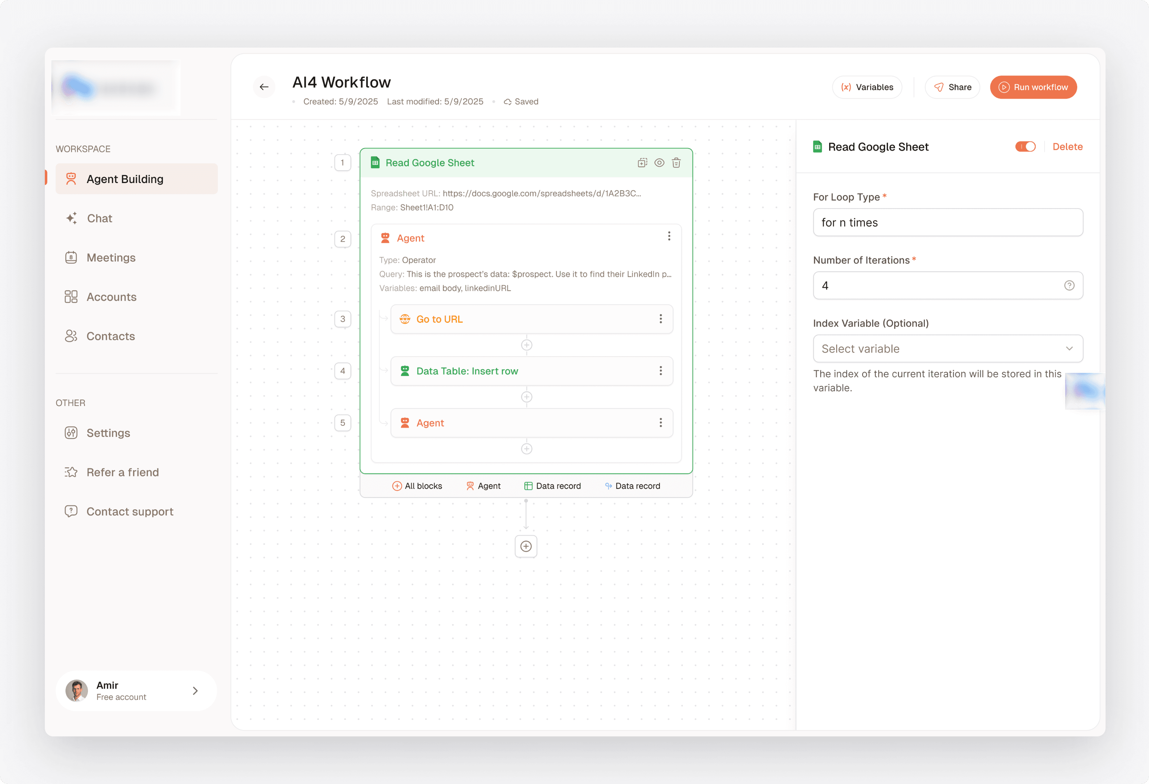Add new block at bottom of workflow
The image size is (1149, 784).
pos(526,546)
